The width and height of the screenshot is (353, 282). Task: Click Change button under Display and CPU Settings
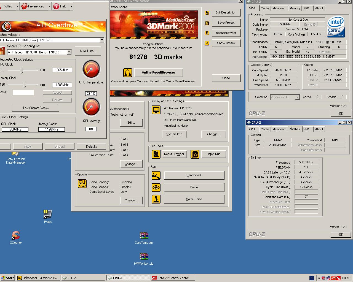(214, 134)
